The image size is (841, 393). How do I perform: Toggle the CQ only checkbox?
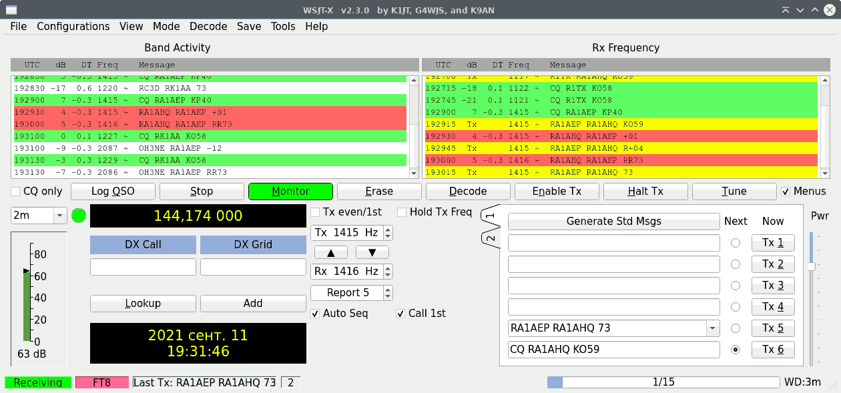(15, 191)
